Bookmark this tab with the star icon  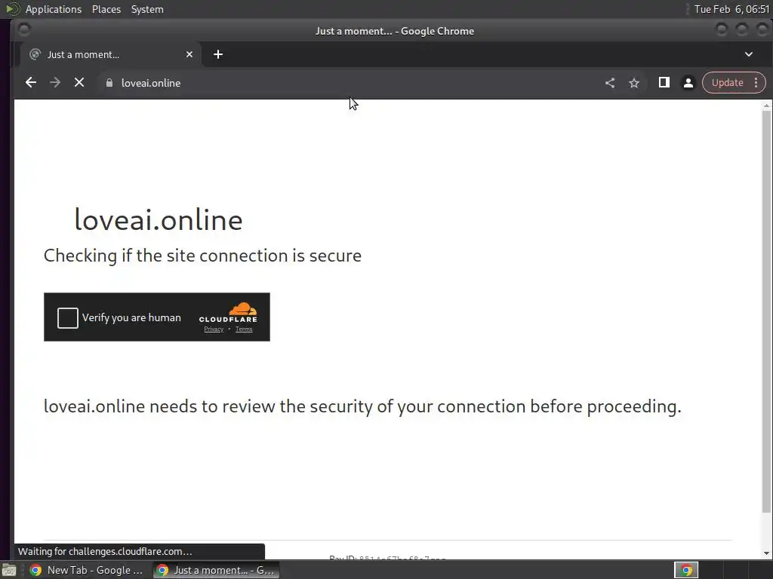[634, 83]
